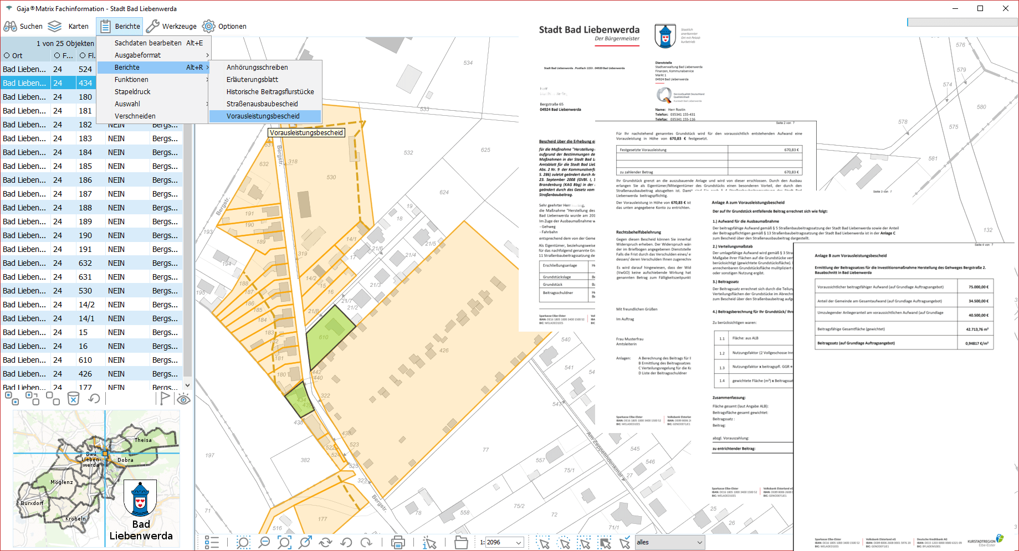Open the 'alles' selection dropdown
Image resolution: width=1019 pixels, height=551 pixels.
(x=699, y=543)
